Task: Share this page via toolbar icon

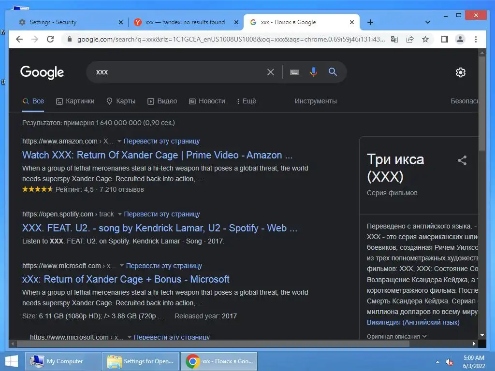Action: pyautogui.click(x=410, y=39)
